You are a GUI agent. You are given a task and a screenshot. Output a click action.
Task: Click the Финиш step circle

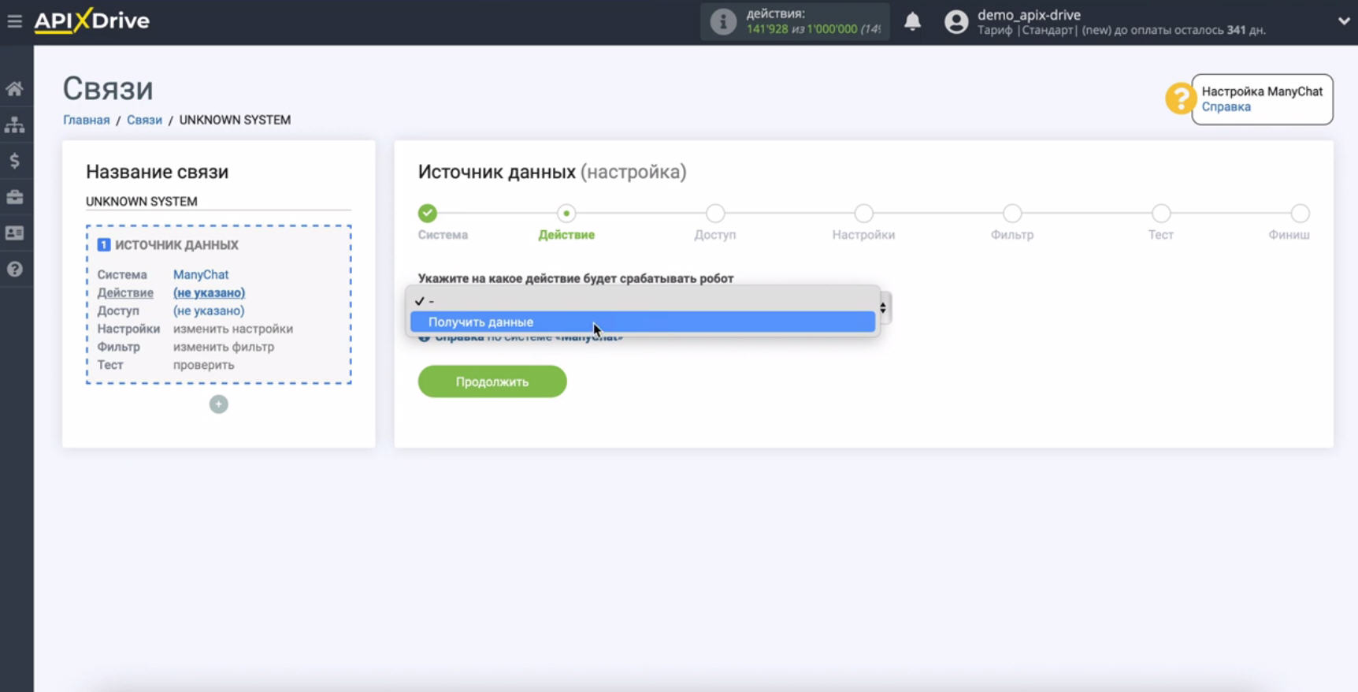1300,213
